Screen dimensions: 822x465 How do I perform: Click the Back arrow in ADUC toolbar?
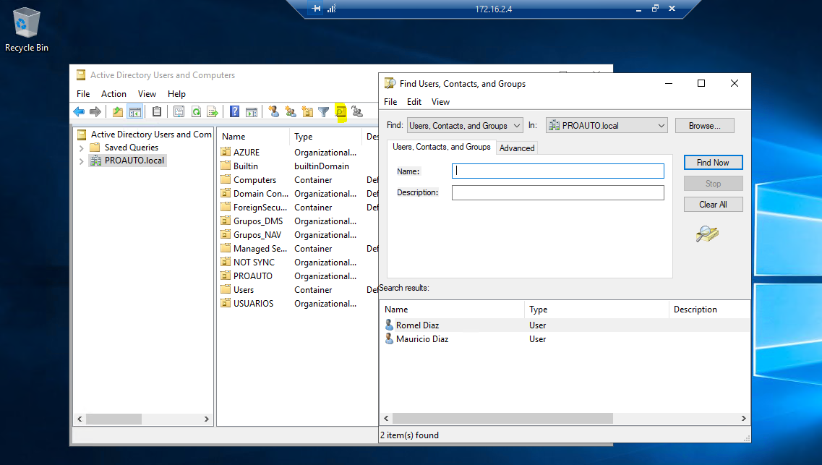pyautogui.click(x=79, y=111)
